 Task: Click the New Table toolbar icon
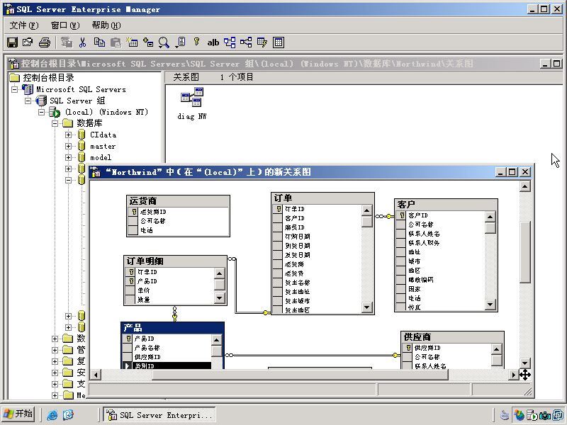tap(132, 42)
